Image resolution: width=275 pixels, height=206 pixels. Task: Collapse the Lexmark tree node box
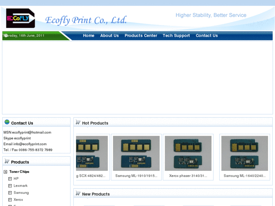click(10, 186)
